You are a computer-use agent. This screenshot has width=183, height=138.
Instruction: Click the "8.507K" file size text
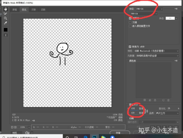point(16,117)
